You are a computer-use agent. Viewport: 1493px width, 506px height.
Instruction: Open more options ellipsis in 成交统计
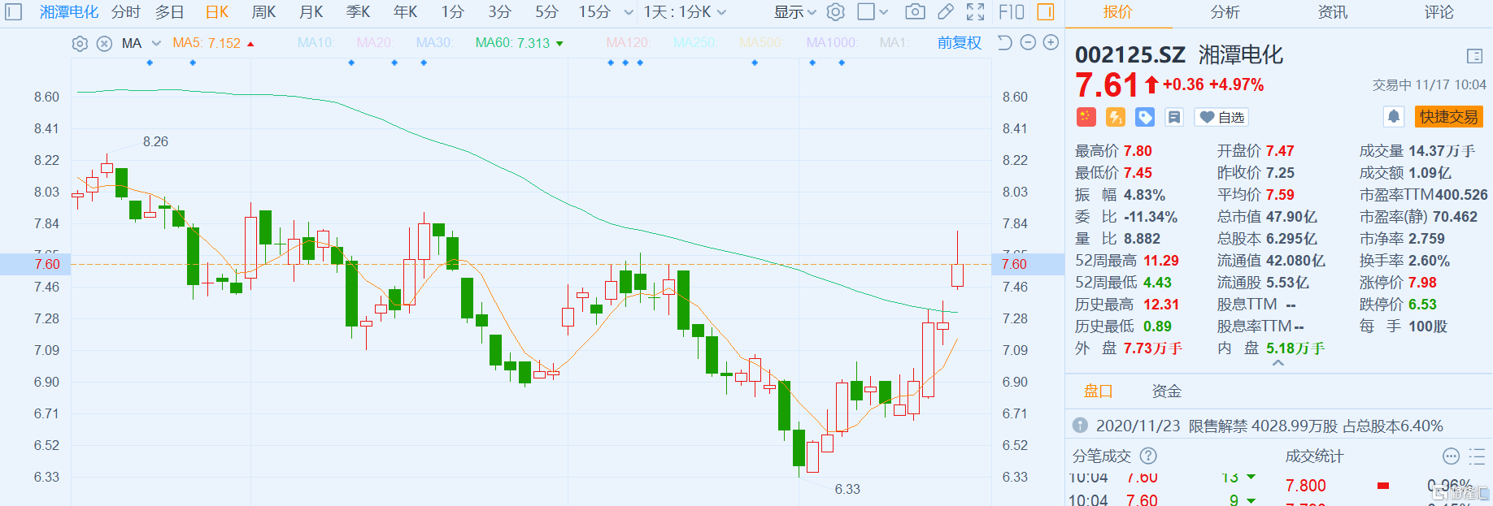click(x=1451, y=456)
